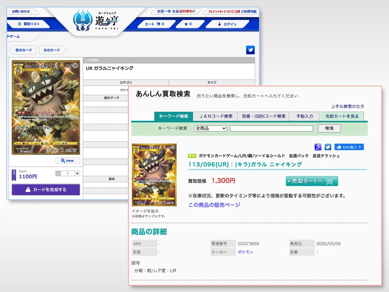Increase quantity with the plus stepper
This screenshot has width=389, height=292.
coord(77,173)
